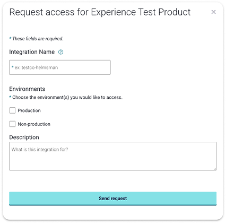Select the Environments section heading

coord(27,89)
